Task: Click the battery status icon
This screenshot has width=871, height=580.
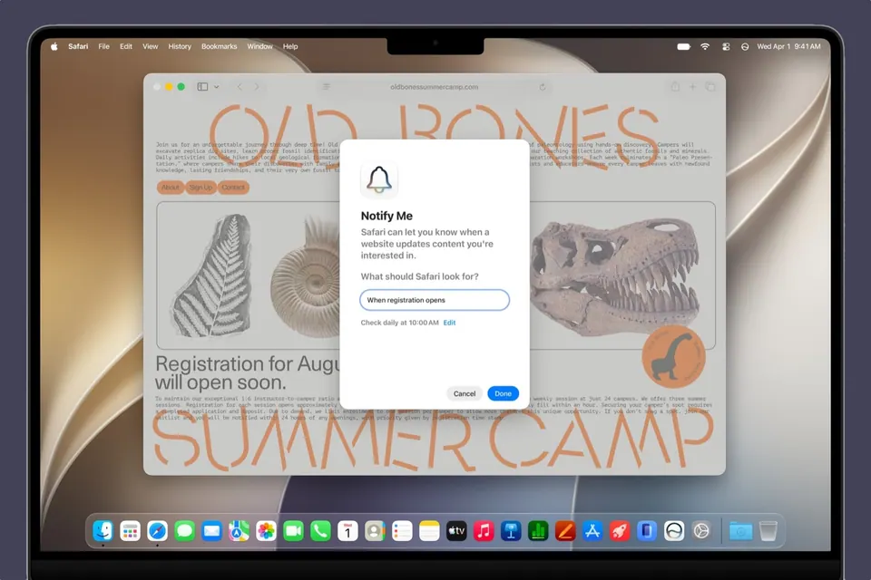Action: click(x=684, y=46)
